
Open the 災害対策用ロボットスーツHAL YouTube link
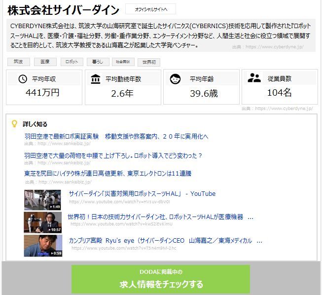point(142,194)
